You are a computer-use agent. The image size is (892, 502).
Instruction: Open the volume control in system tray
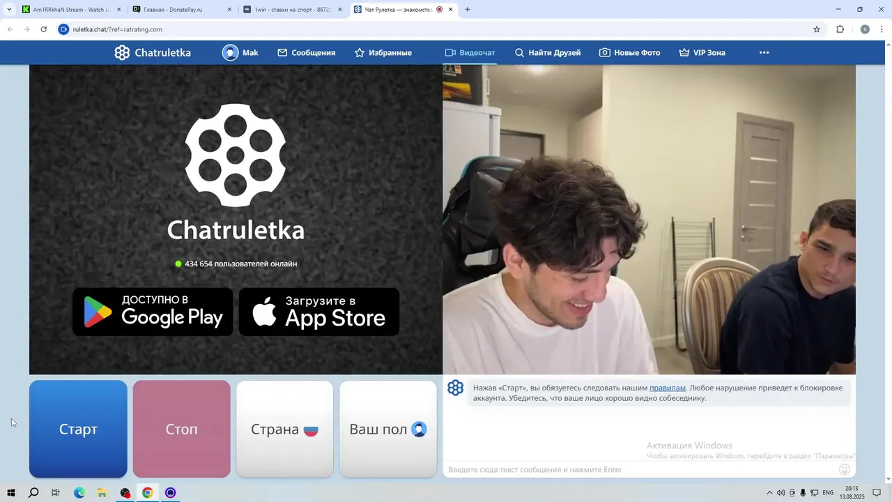[x=780, y=493]
